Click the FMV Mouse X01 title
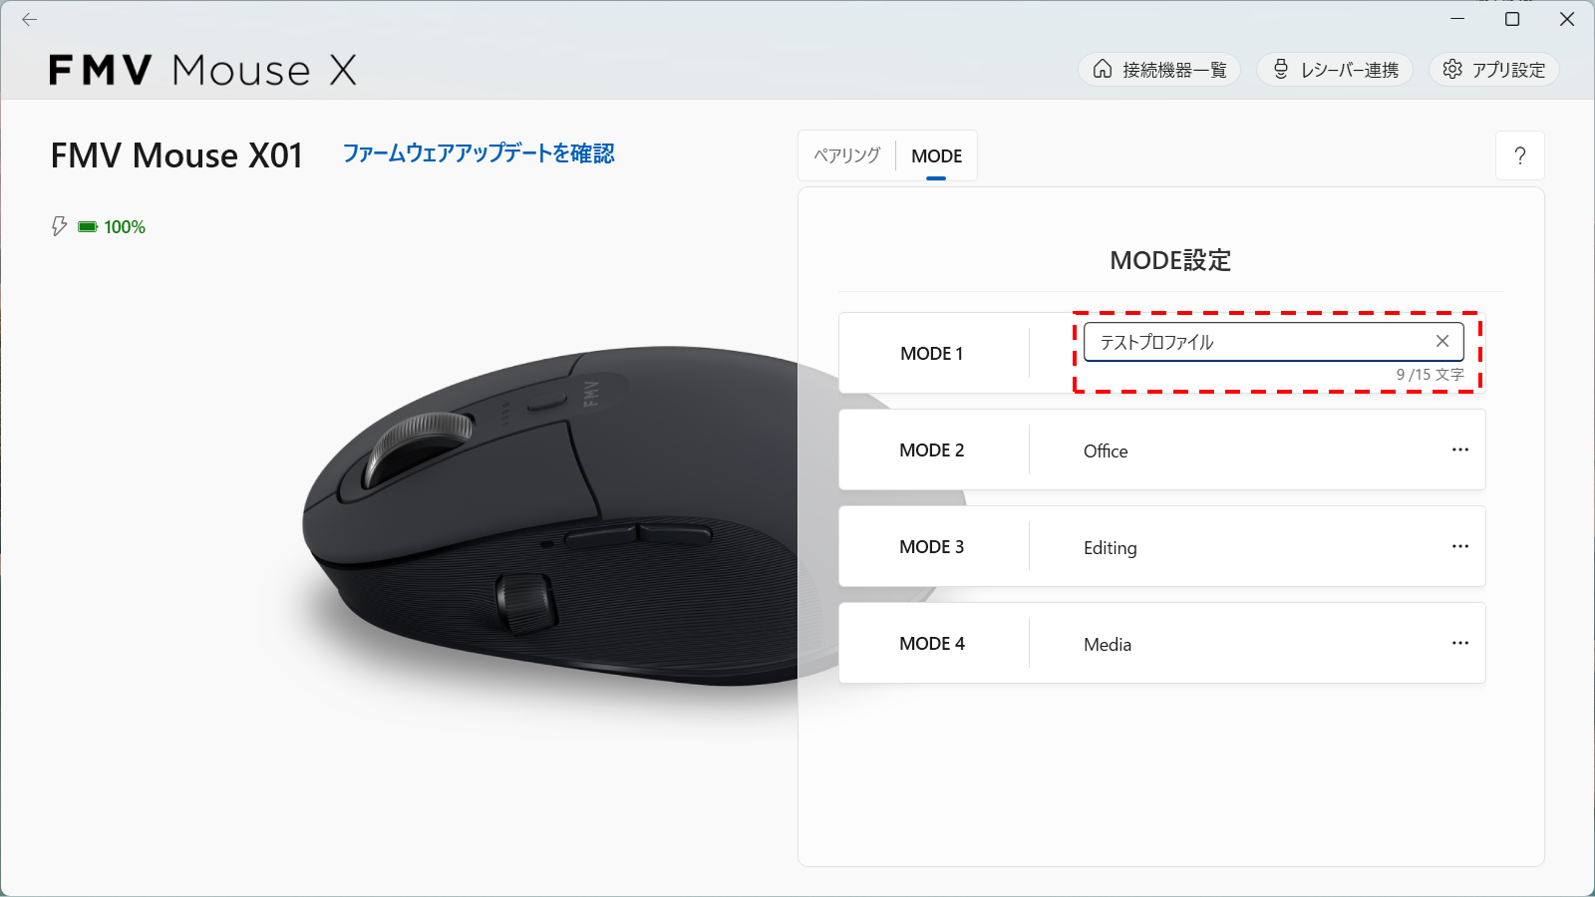This screenshot has width=1595, height=897. click(176, 155)
